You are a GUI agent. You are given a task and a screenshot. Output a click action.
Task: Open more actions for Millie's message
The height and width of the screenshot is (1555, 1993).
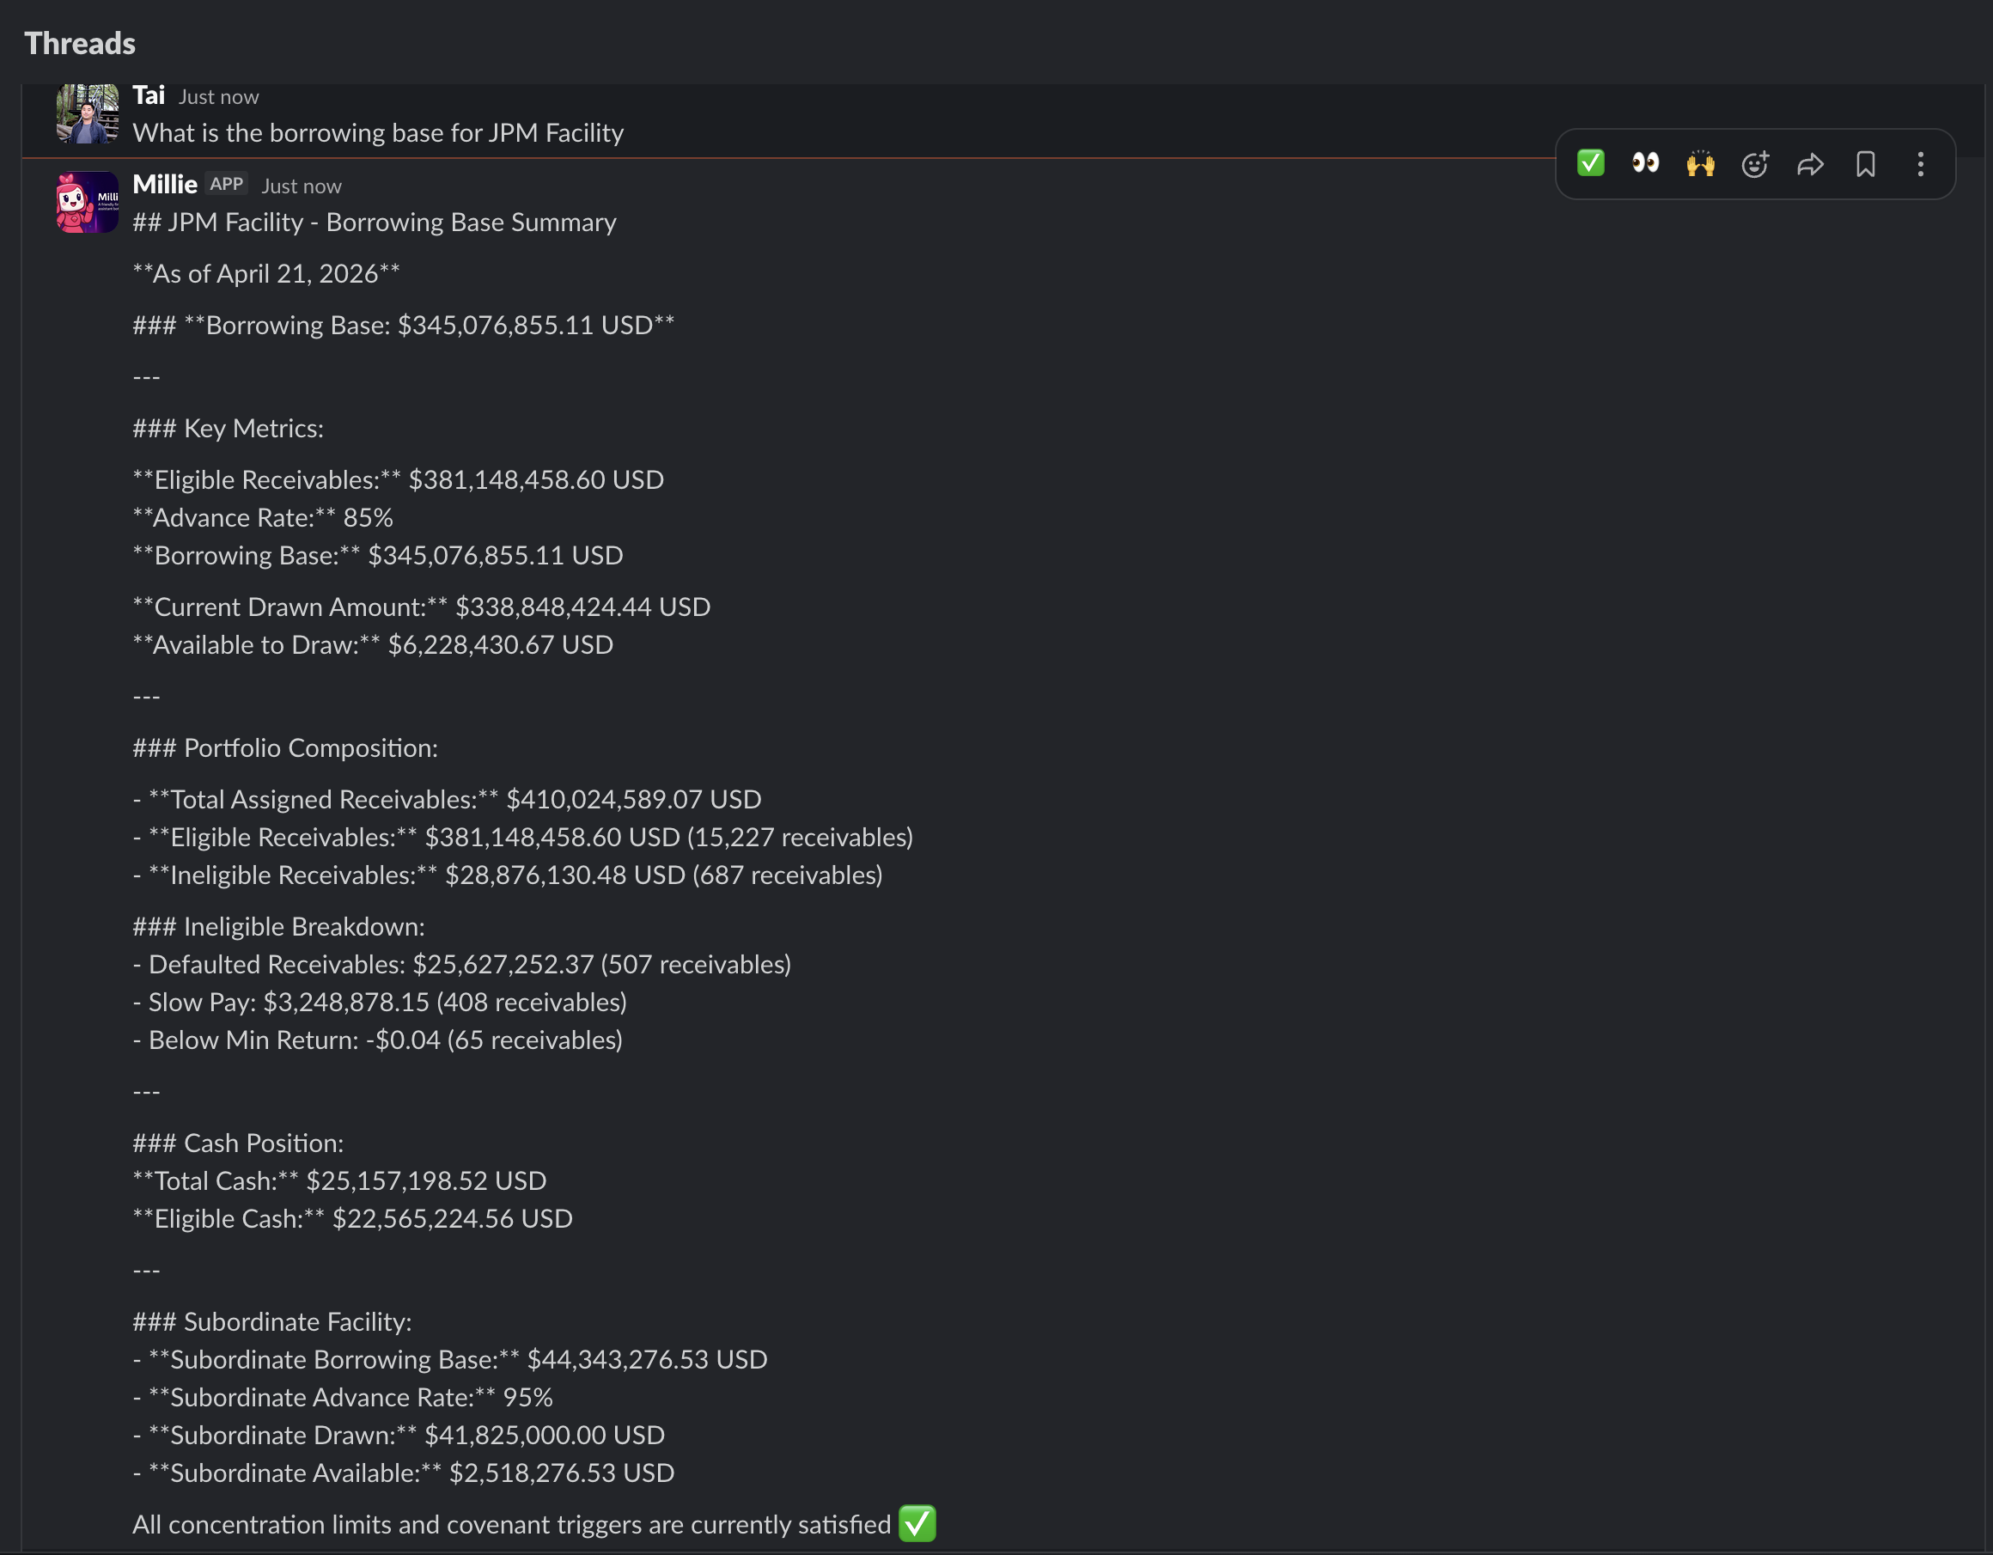[x=1920, y=163]
